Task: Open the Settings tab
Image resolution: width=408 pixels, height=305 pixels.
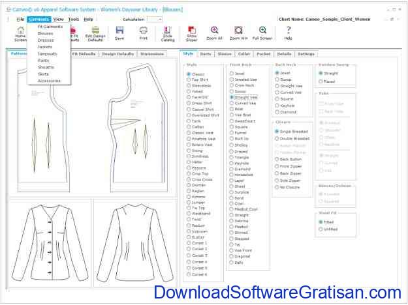Action: pyautogui.click(x=306, y=54)
